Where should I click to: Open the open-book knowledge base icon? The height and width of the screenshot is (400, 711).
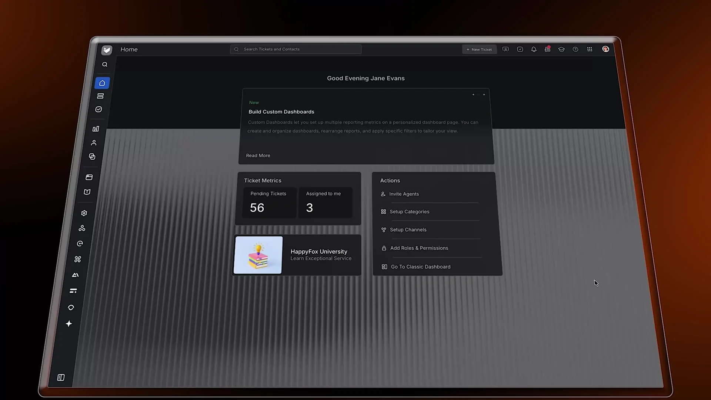click(x=87, y=192)
